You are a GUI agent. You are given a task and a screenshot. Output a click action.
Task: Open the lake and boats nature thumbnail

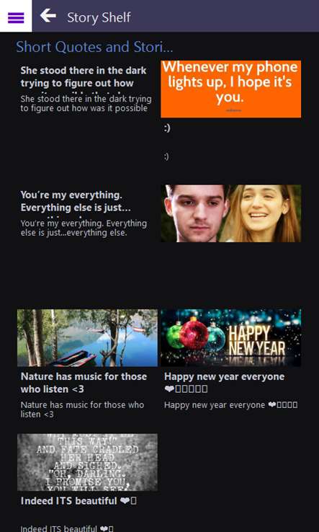tap(87, 337)
